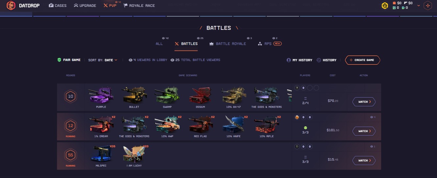437x178 pixels.
Task: Click the Milspec case thumbnail
Action: (101, 154)
